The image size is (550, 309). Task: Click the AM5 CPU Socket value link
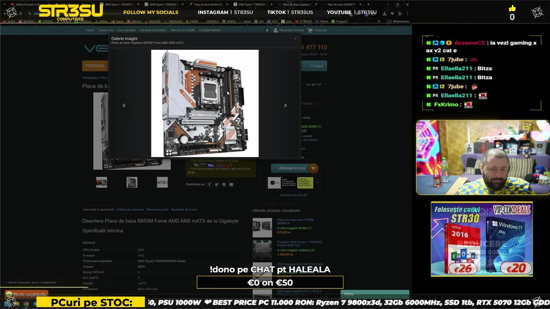click(141, 250)
